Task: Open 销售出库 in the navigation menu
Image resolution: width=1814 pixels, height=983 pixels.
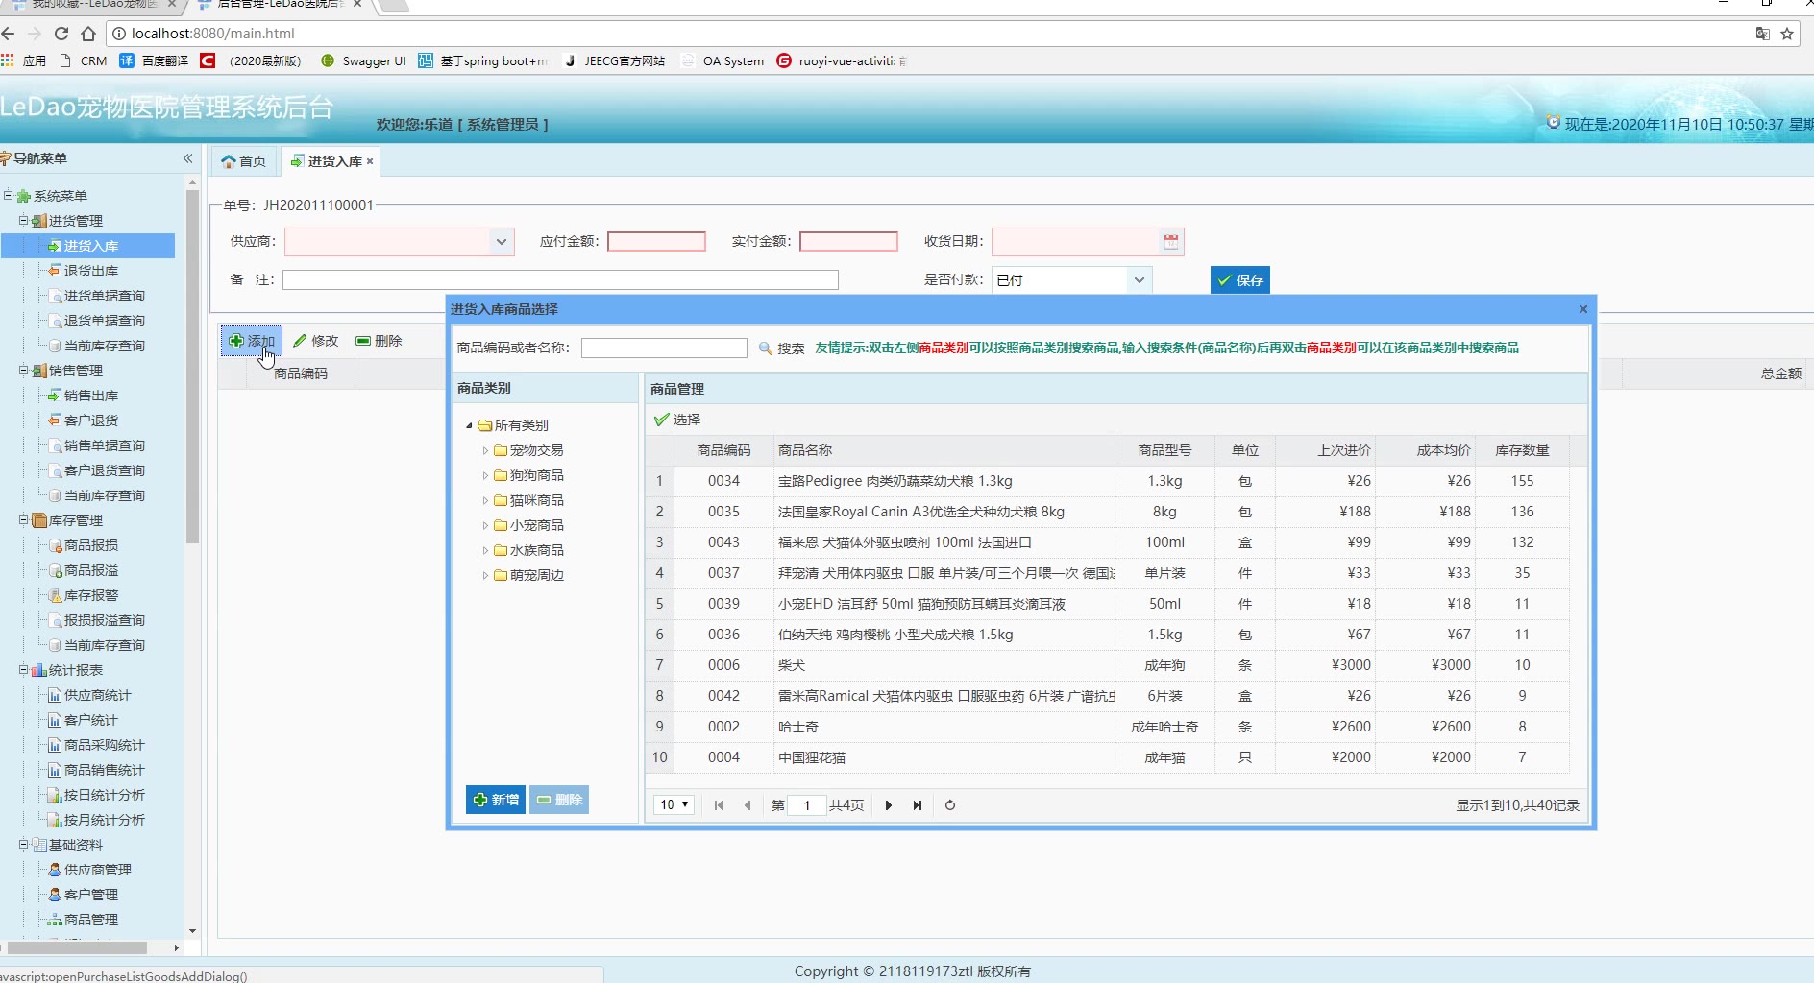Action: tap(91, 396)
